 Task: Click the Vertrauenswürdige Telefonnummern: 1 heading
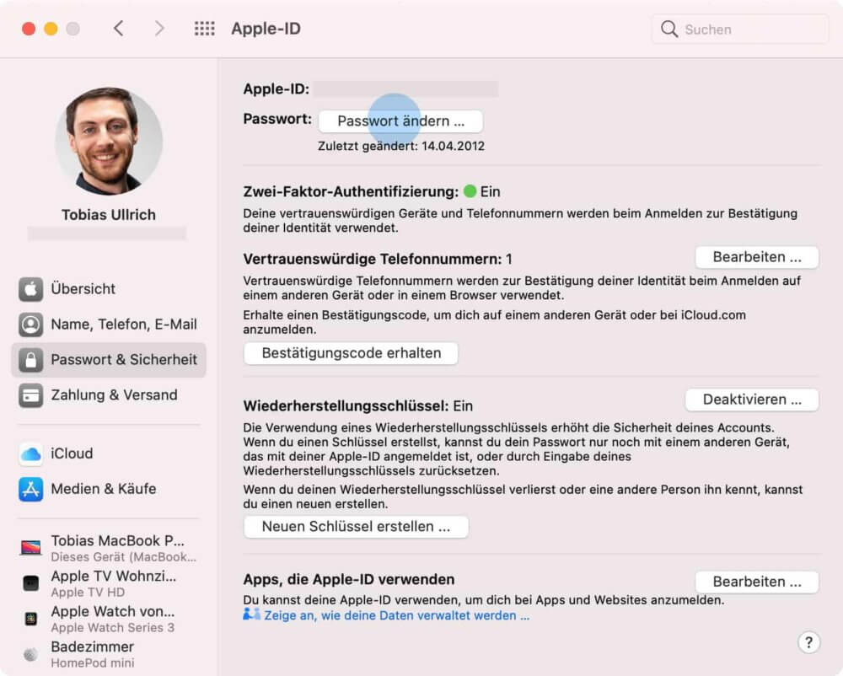click(x=378, y=260)
